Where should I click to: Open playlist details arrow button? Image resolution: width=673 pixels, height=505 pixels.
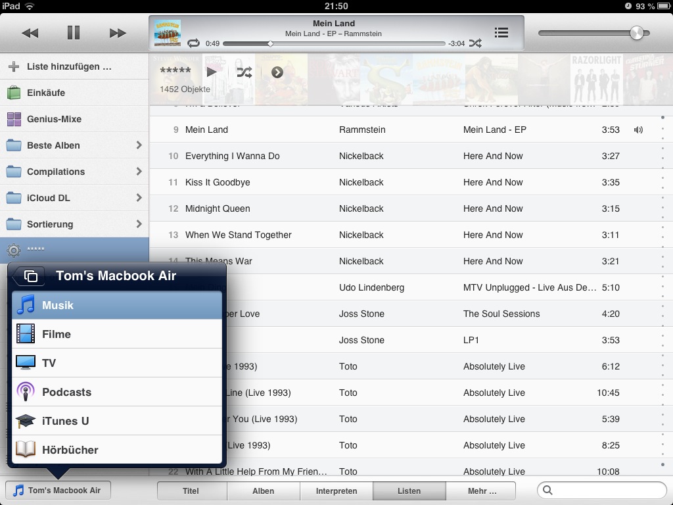point(277,72)
